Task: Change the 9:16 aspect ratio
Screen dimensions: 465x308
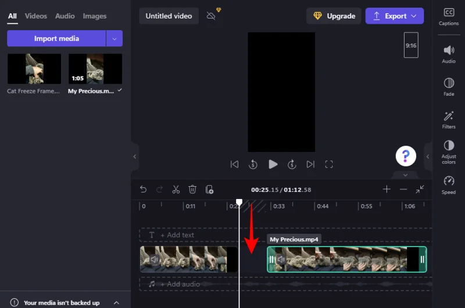Action: point(411,45)
